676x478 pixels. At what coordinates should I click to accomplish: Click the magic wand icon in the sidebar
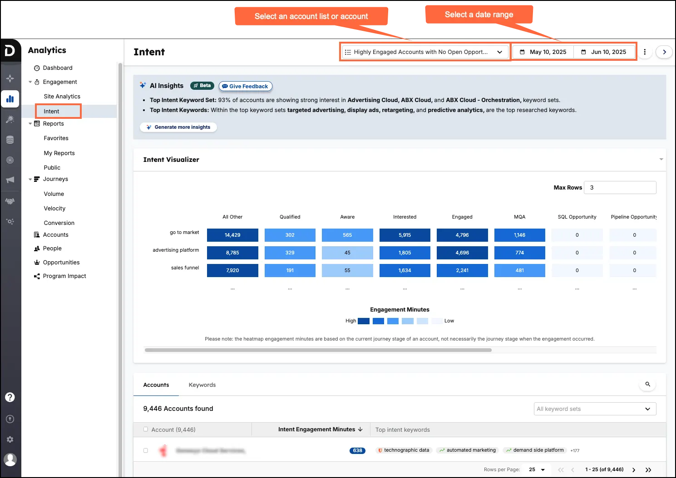10,119
